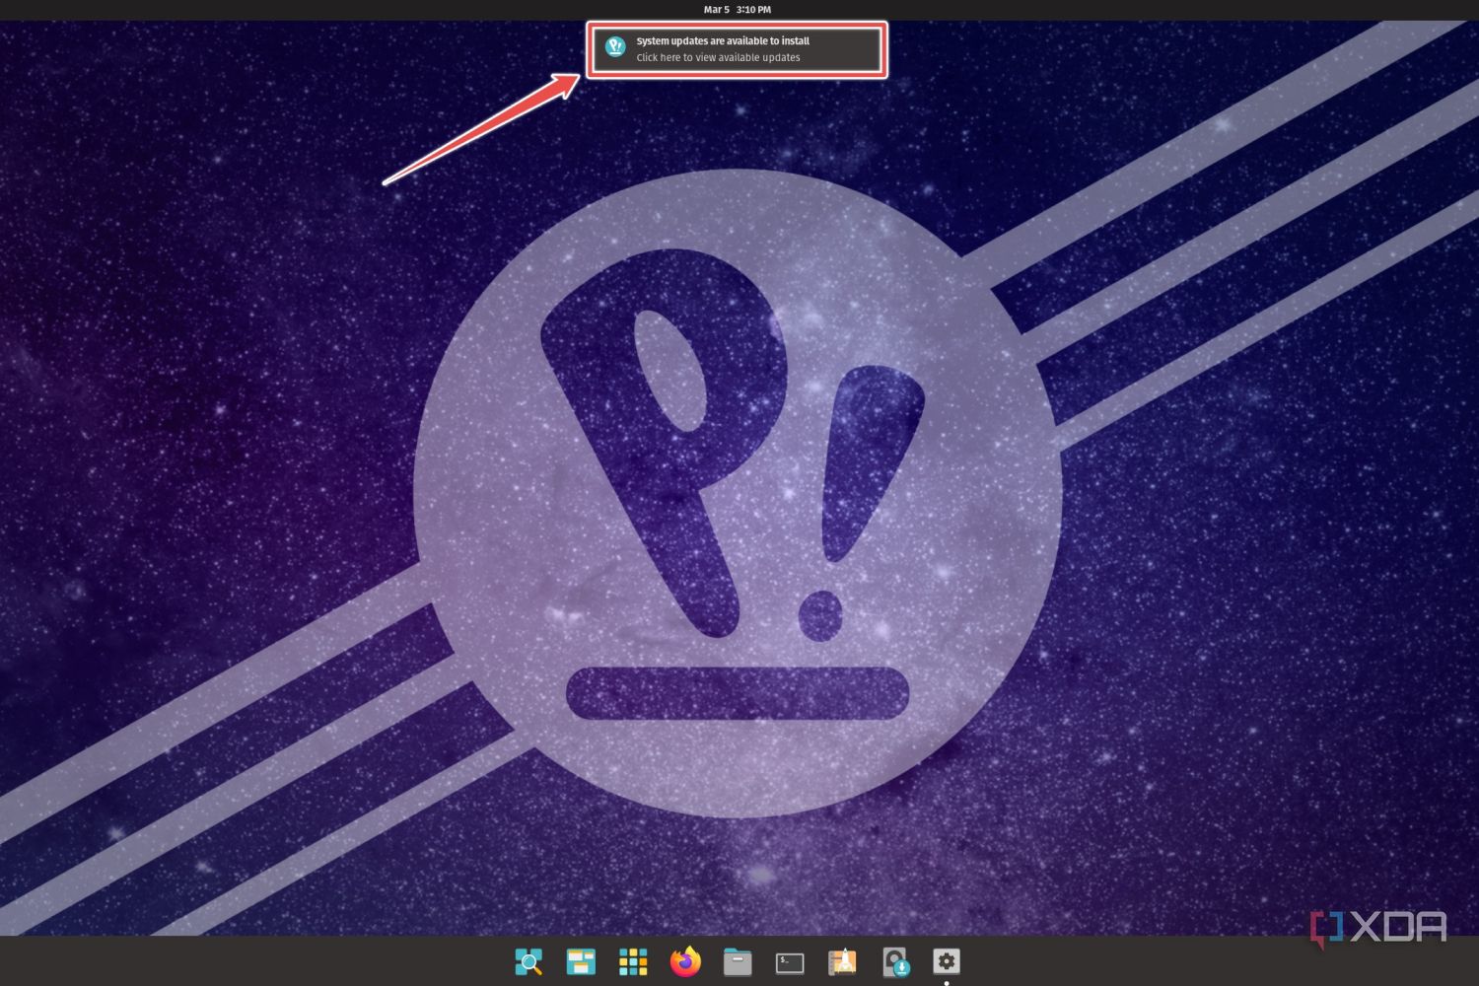This screenshot has height=986, width=1479.
Task: Click the system updates available notification
Action: [738, 49]
